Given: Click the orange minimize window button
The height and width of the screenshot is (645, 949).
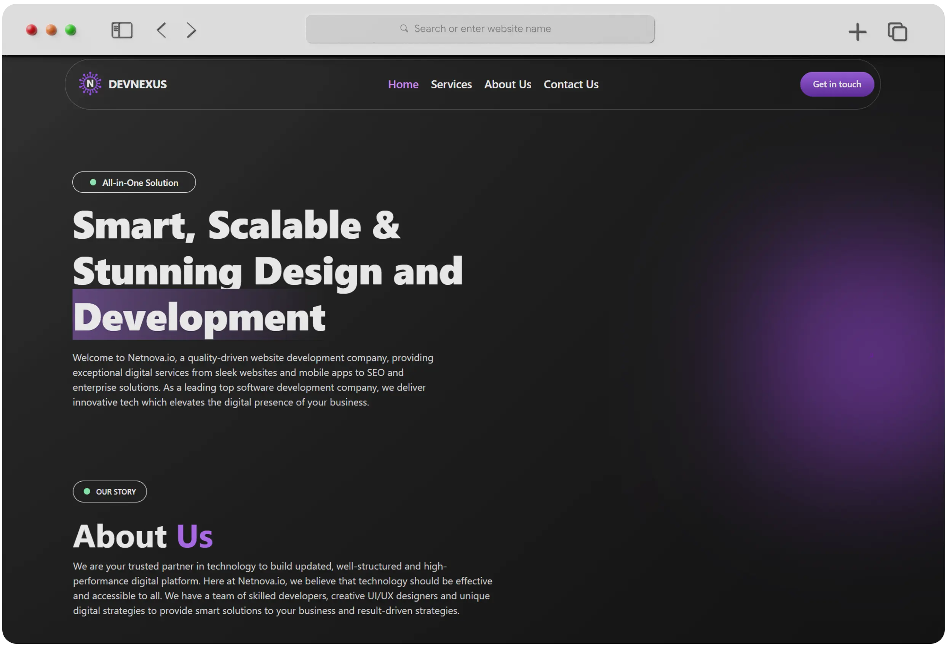Looking at the screenshot, I should coord(51,30).
